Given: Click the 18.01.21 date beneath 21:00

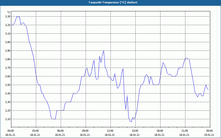Looking at the screenshot, I should point(184,135).
